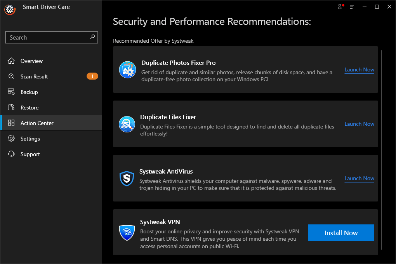Launch Now link for Duplicate Files Fixer
Viewport: 396px width, 264px height.
tap(359, 124)
